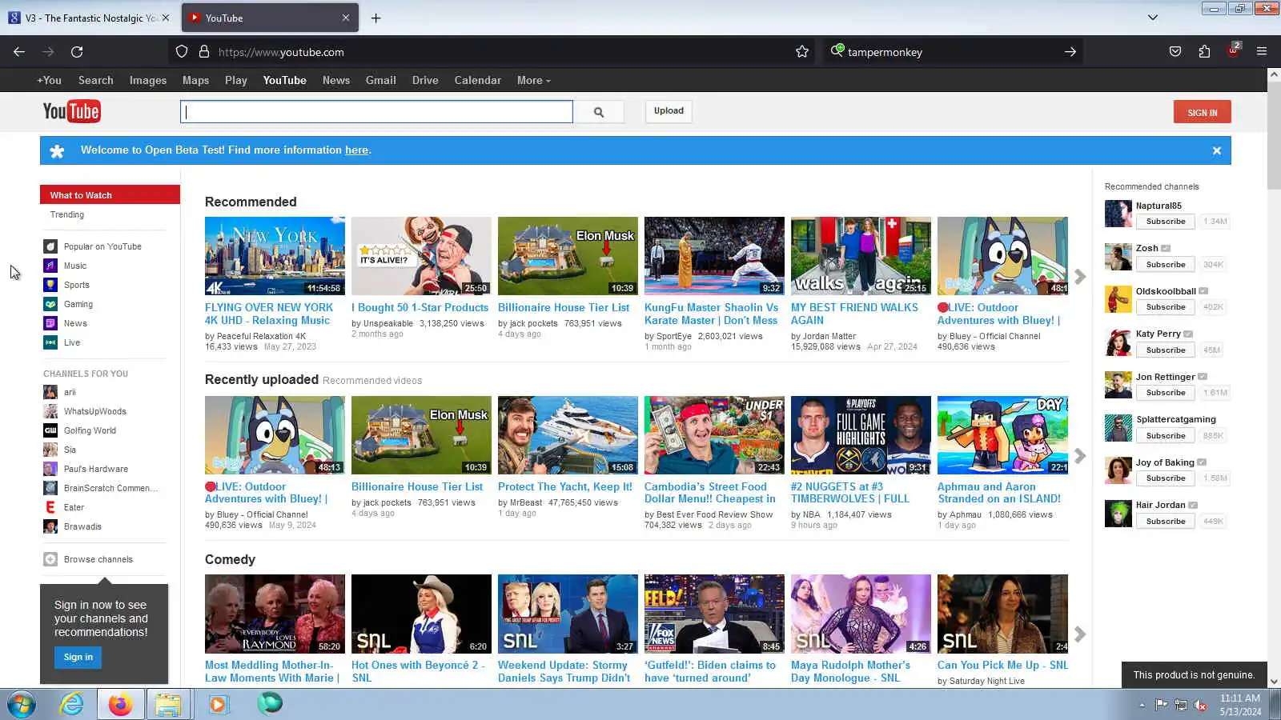This screenshot has height=720, width=1281.
Task: Go back with the browser back arrow
Action: [x=19, y=52]
